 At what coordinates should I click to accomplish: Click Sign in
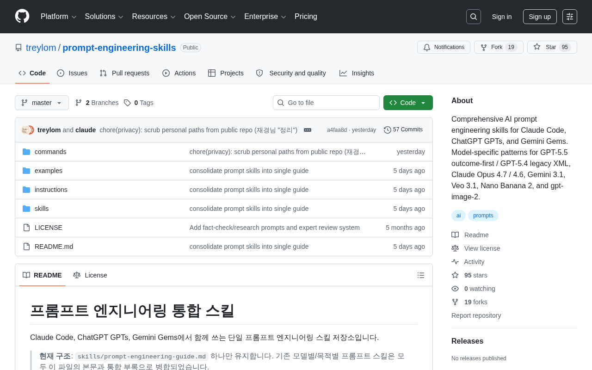click(502, 17)
